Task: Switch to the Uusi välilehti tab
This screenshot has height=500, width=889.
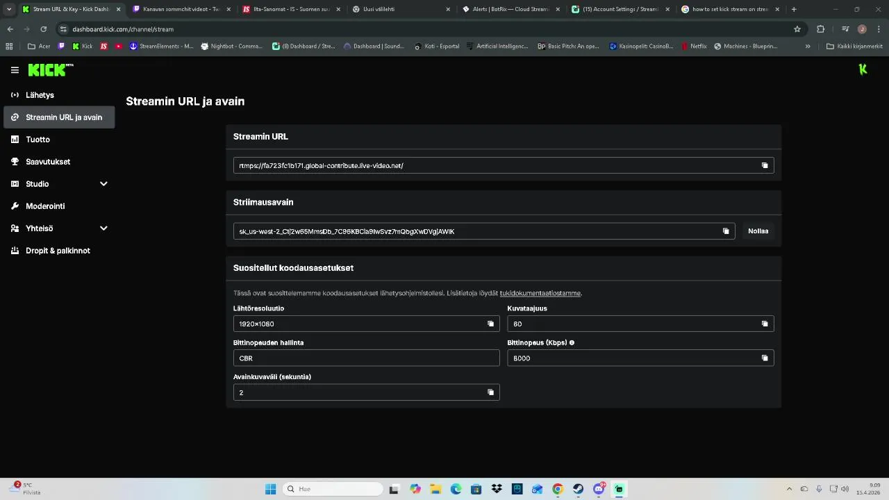Action: pyautogui.click(x=400, y=9)
